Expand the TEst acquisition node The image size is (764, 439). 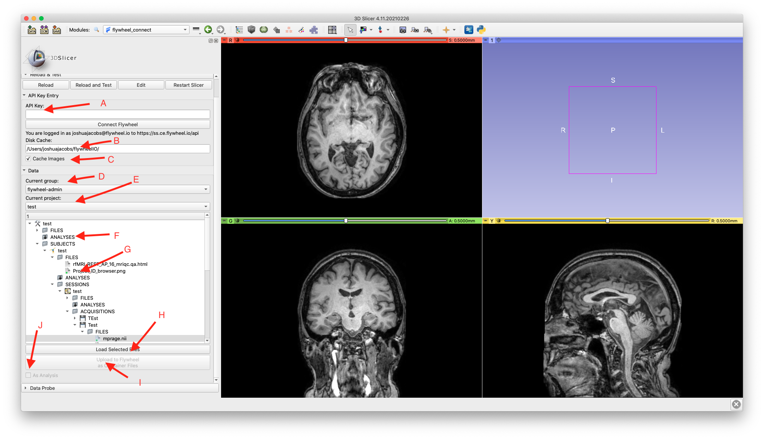click(75, 318)
